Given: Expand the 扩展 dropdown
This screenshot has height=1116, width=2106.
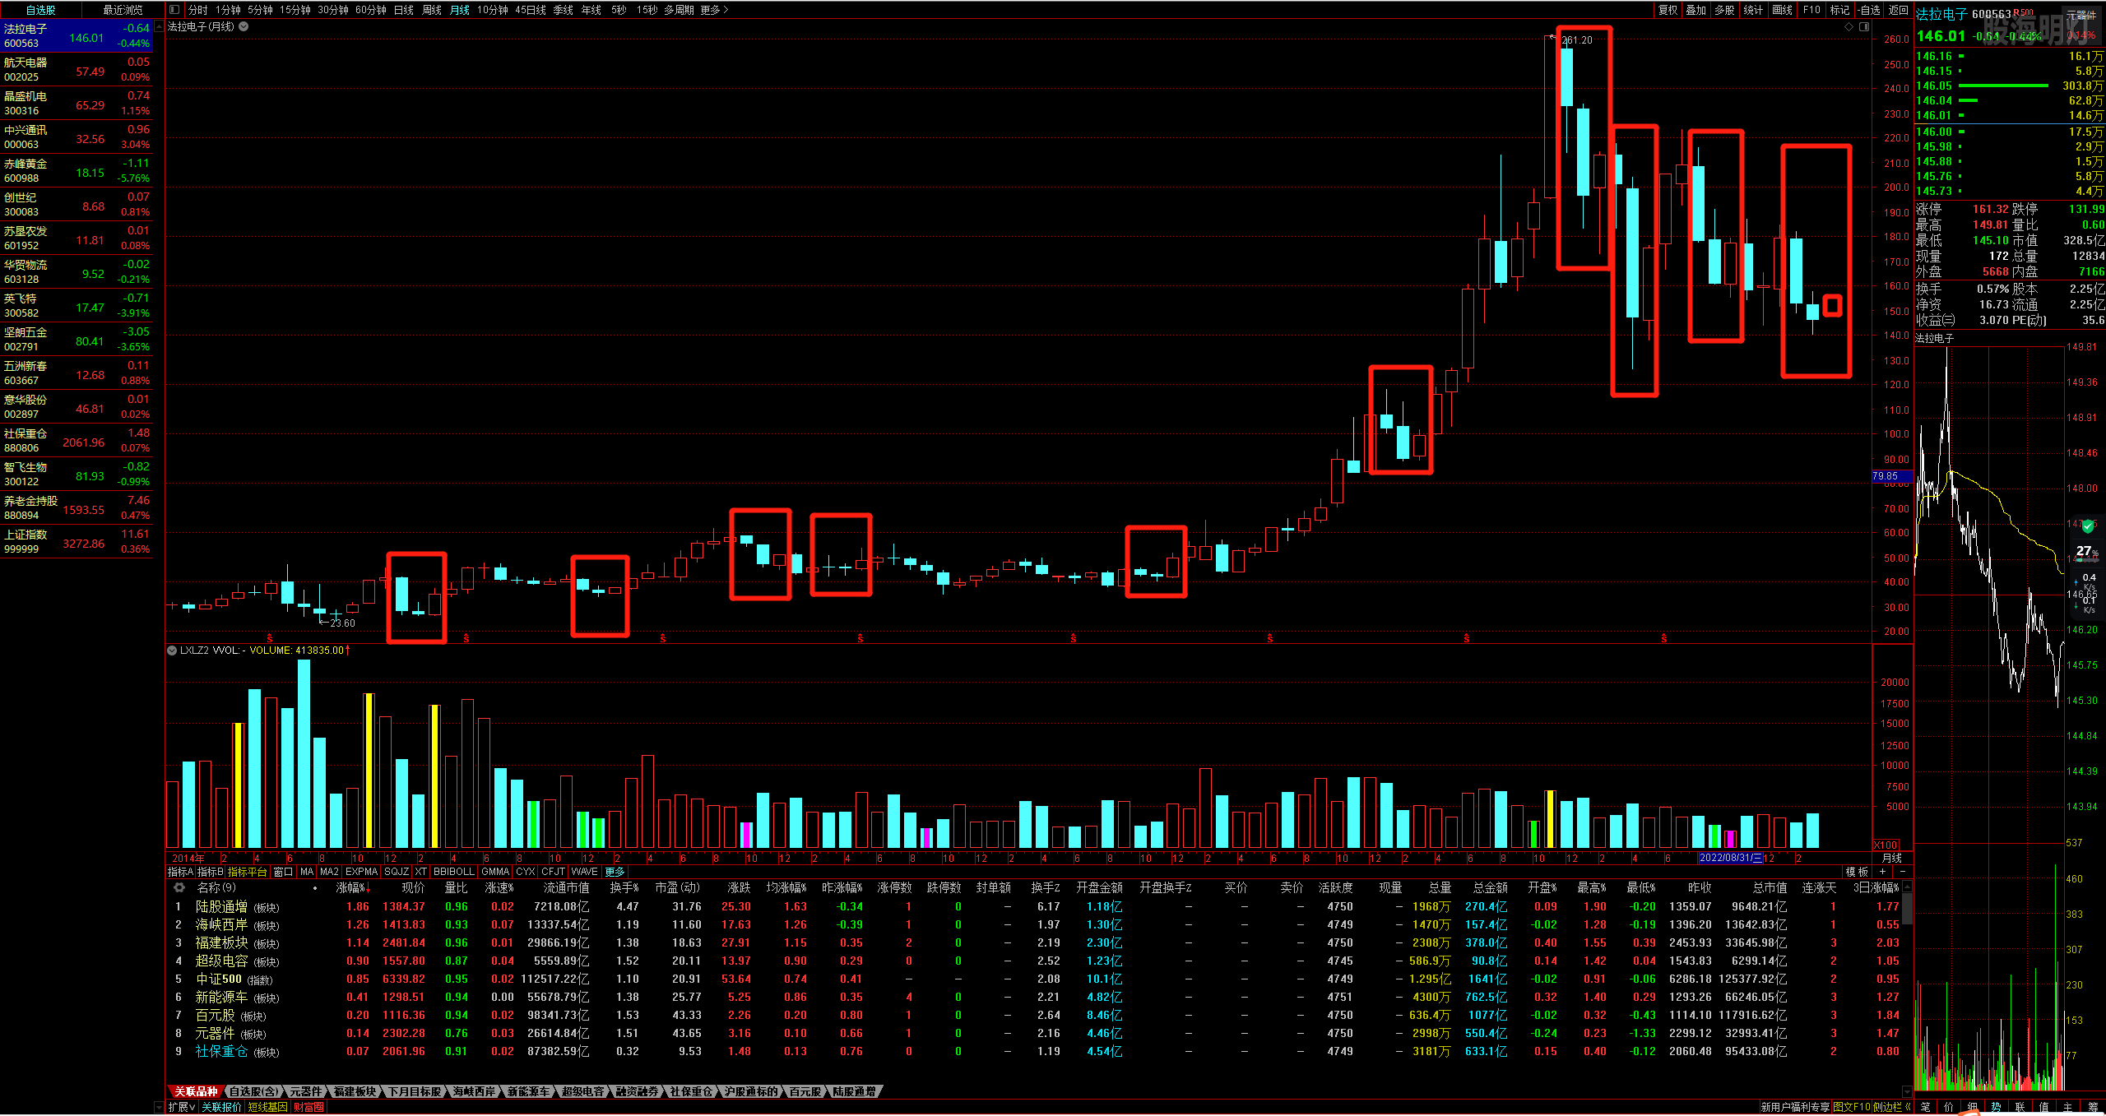Looking at the screenshot, I should (x=182, y=1107).
